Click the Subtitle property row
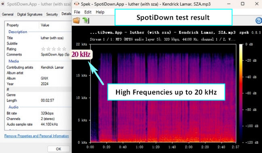262x153 pixels. click(38, 43)
